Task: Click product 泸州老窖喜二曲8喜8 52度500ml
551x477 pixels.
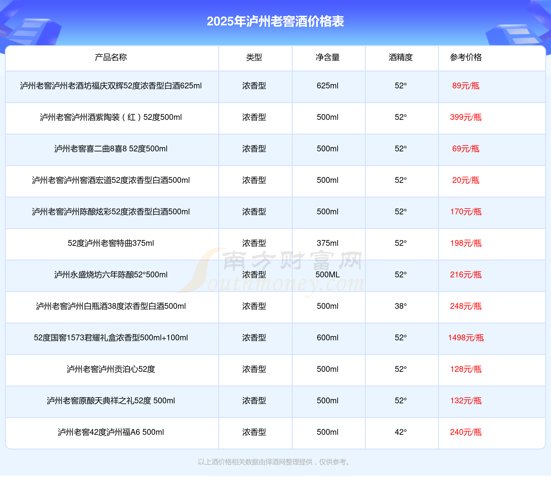Action: (x=111, y=149)
